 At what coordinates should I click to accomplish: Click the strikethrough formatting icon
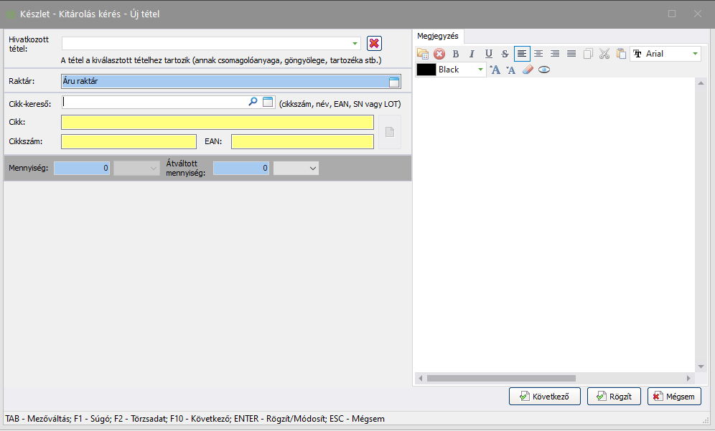pyautogui.click(x=505, y=54)
